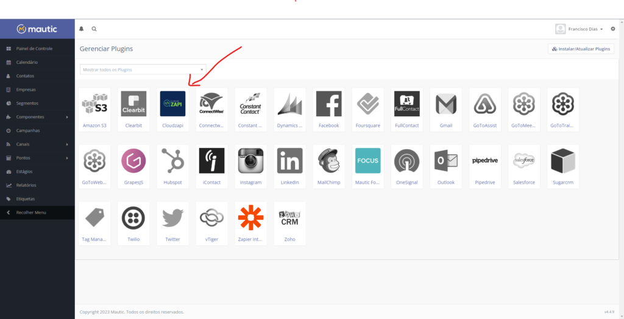Open the Facebook plugin
624x319 pixels.
coord(328,110)
